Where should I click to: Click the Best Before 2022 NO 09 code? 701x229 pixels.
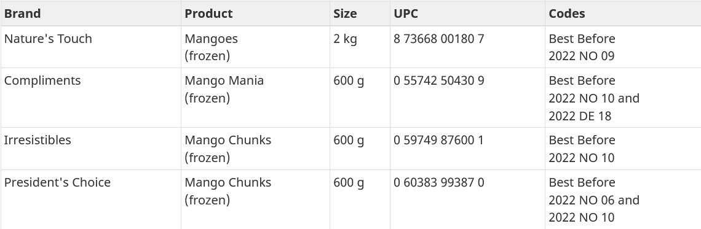582,47
